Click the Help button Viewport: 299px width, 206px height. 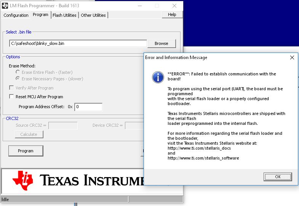pyautogui.click(x=172, y=14)
